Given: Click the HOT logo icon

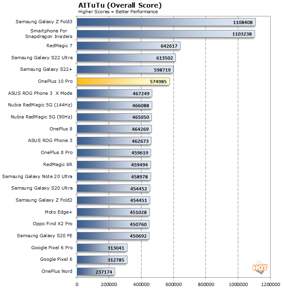Looking at the screenshot, I should [x=260, y=268].
